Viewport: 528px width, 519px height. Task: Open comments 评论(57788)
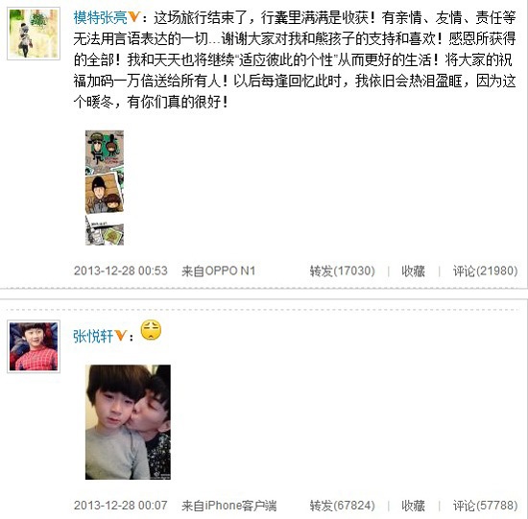point(485,506)
